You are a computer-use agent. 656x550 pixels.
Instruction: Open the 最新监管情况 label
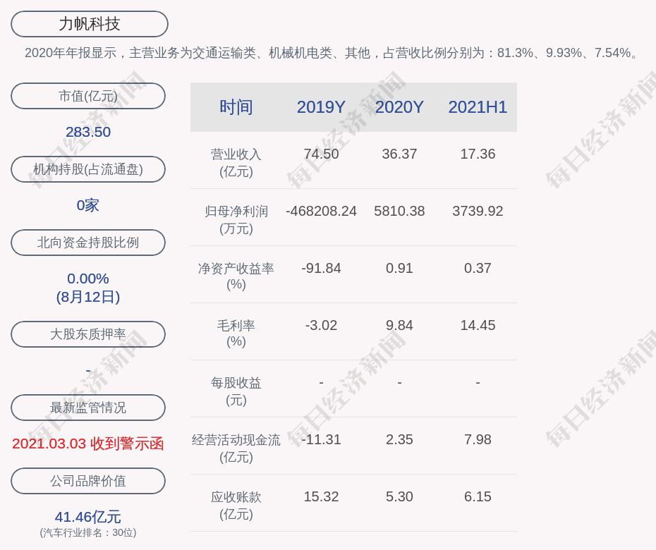[x=88, y=408]
